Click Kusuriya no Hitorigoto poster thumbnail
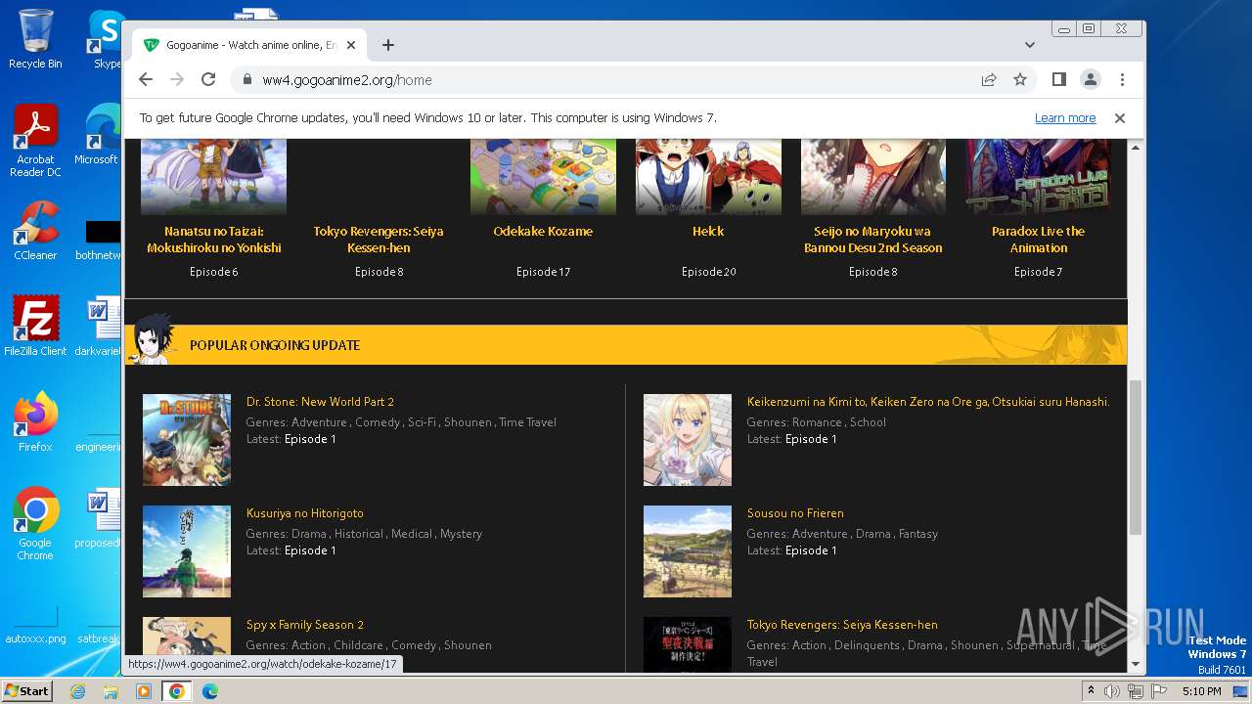The height and width of the screenshot is (704, 1252). [187, 551]
